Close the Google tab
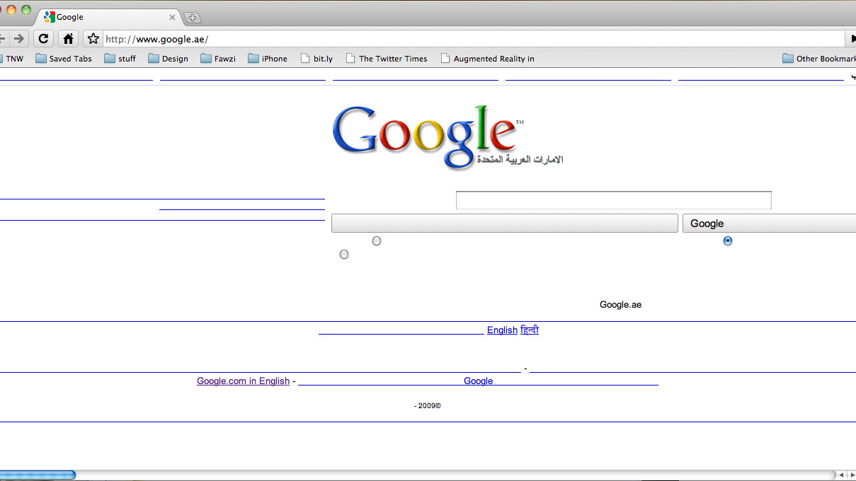The width and height of the screenshot is (856, 481). tap(172, 17)
